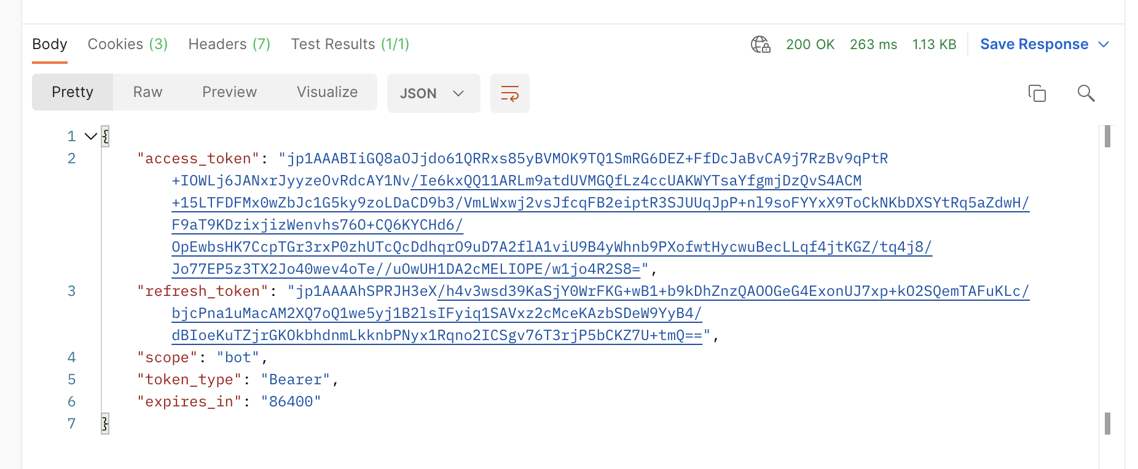The image size is (1138, 469).
Task: Switch to the Raw response view
Action: click(147, 92)
